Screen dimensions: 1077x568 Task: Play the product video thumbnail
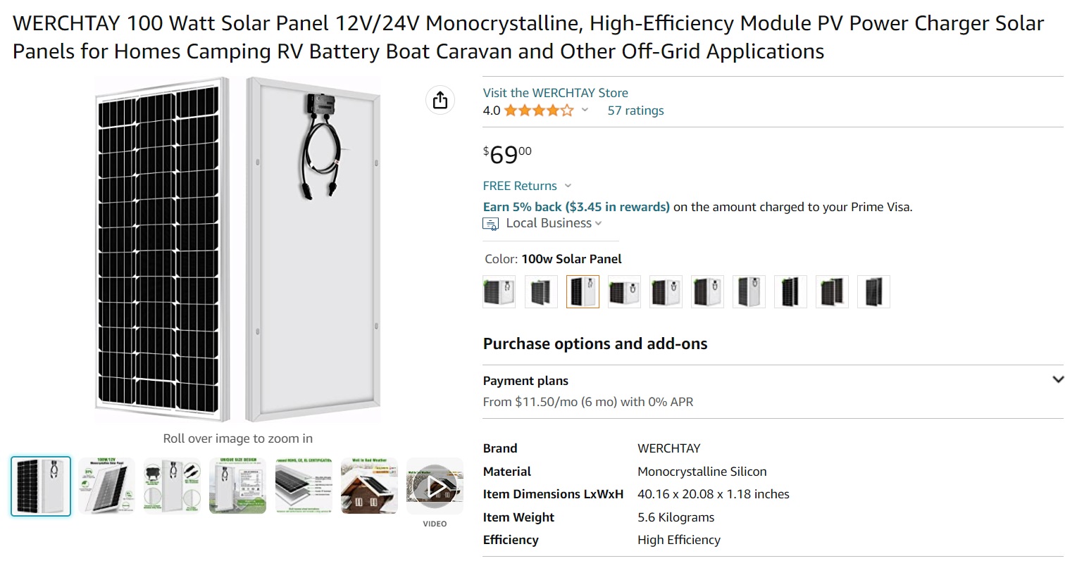tap(435, 486)
